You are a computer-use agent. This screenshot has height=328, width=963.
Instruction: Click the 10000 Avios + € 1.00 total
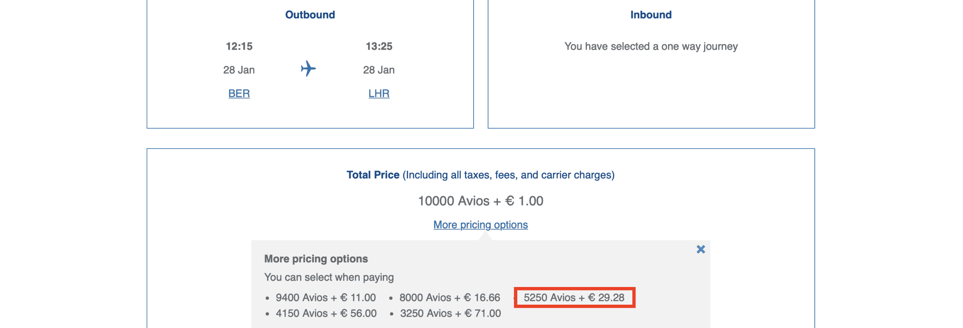tap(480, 201)
